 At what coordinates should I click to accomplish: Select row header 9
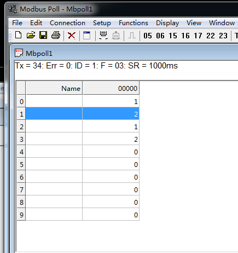click(21, 215)
